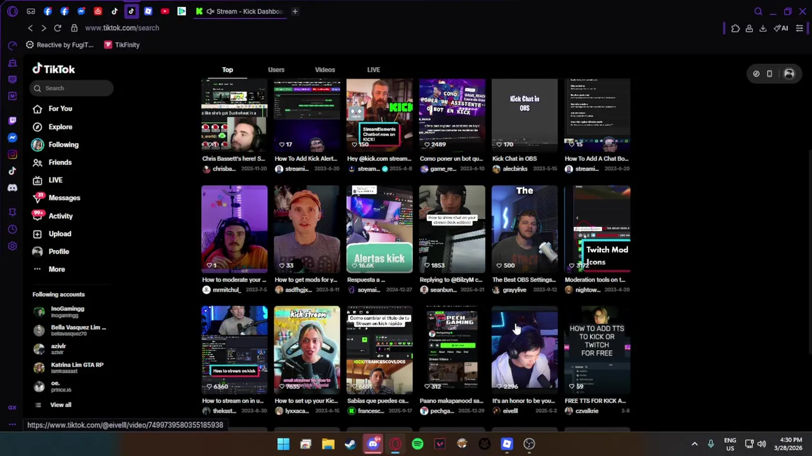812x456 pixels.
Task: Open HOW TO ADD TTS TO KICK video
Action: (598, 350)
